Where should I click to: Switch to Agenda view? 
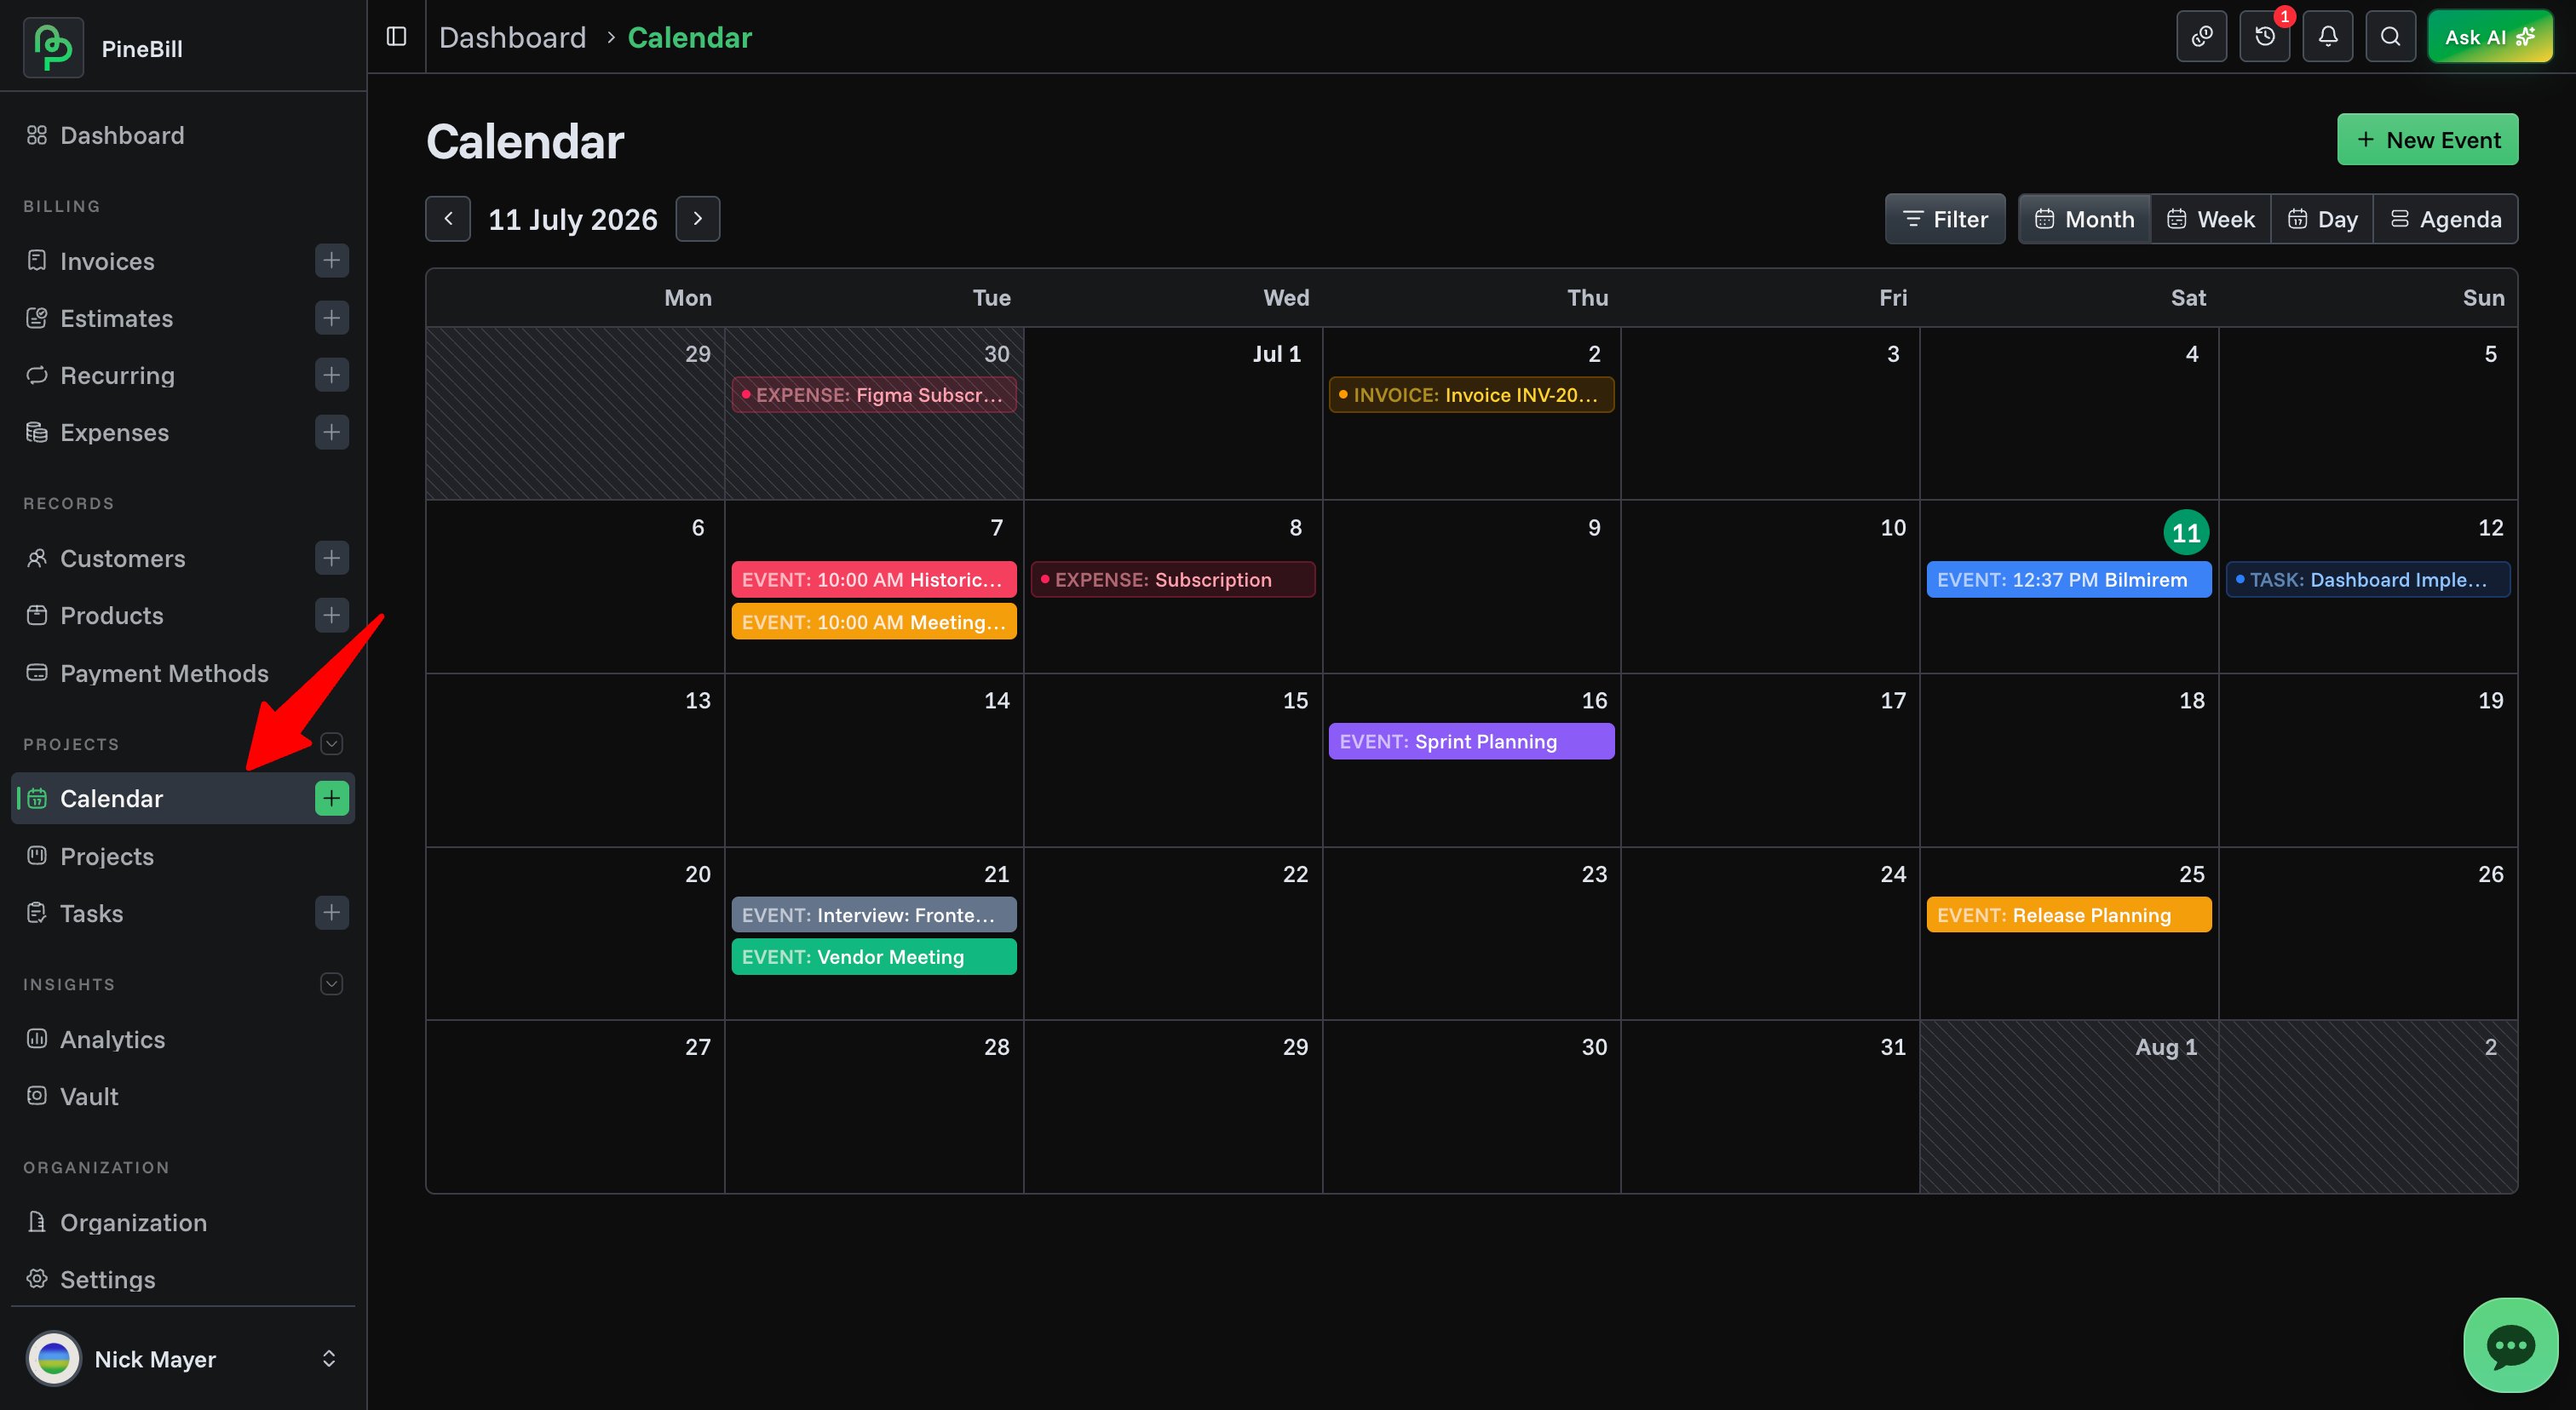point(2445,219)
